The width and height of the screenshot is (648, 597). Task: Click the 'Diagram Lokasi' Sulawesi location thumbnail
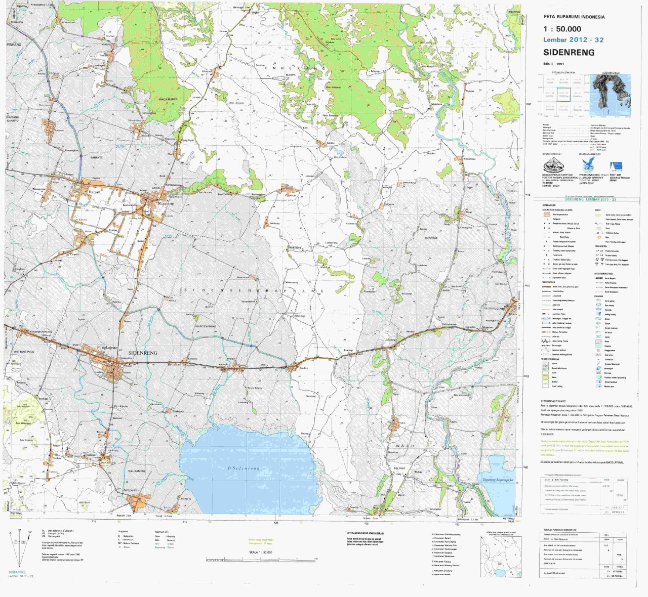[x=611, y=94]
